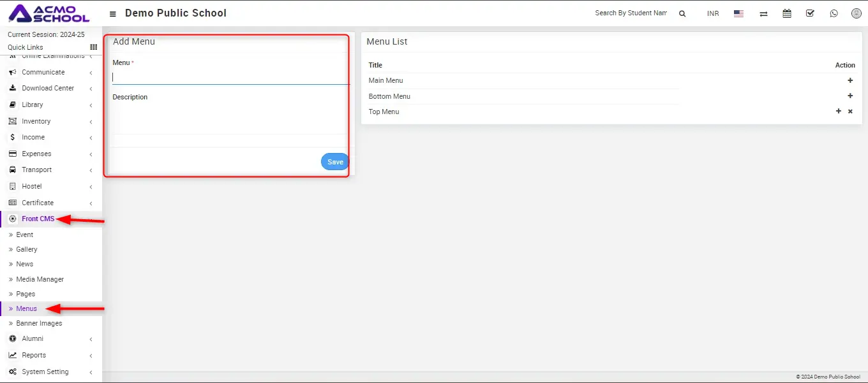Click the Save button
The image size is (868, 383).
[x=335, y=162]
